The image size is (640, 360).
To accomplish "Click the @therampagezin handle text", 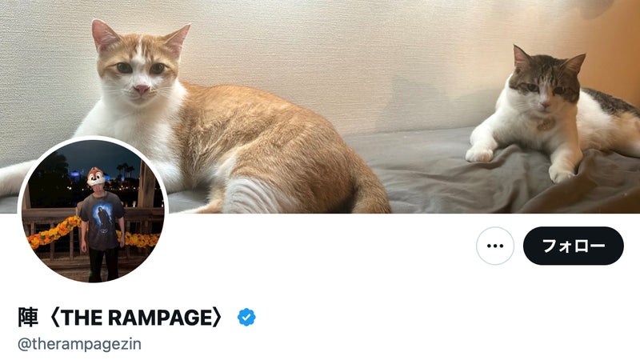I will pos(79,344).
